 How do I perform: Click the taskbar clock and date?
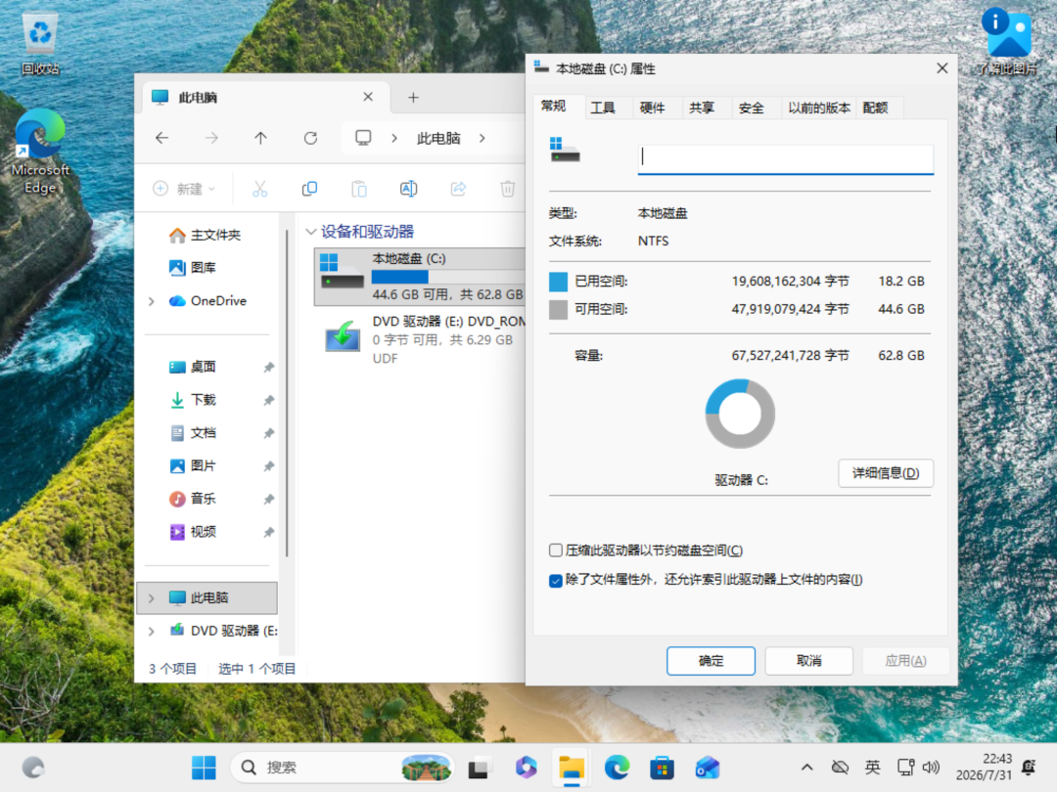point(984,768)
